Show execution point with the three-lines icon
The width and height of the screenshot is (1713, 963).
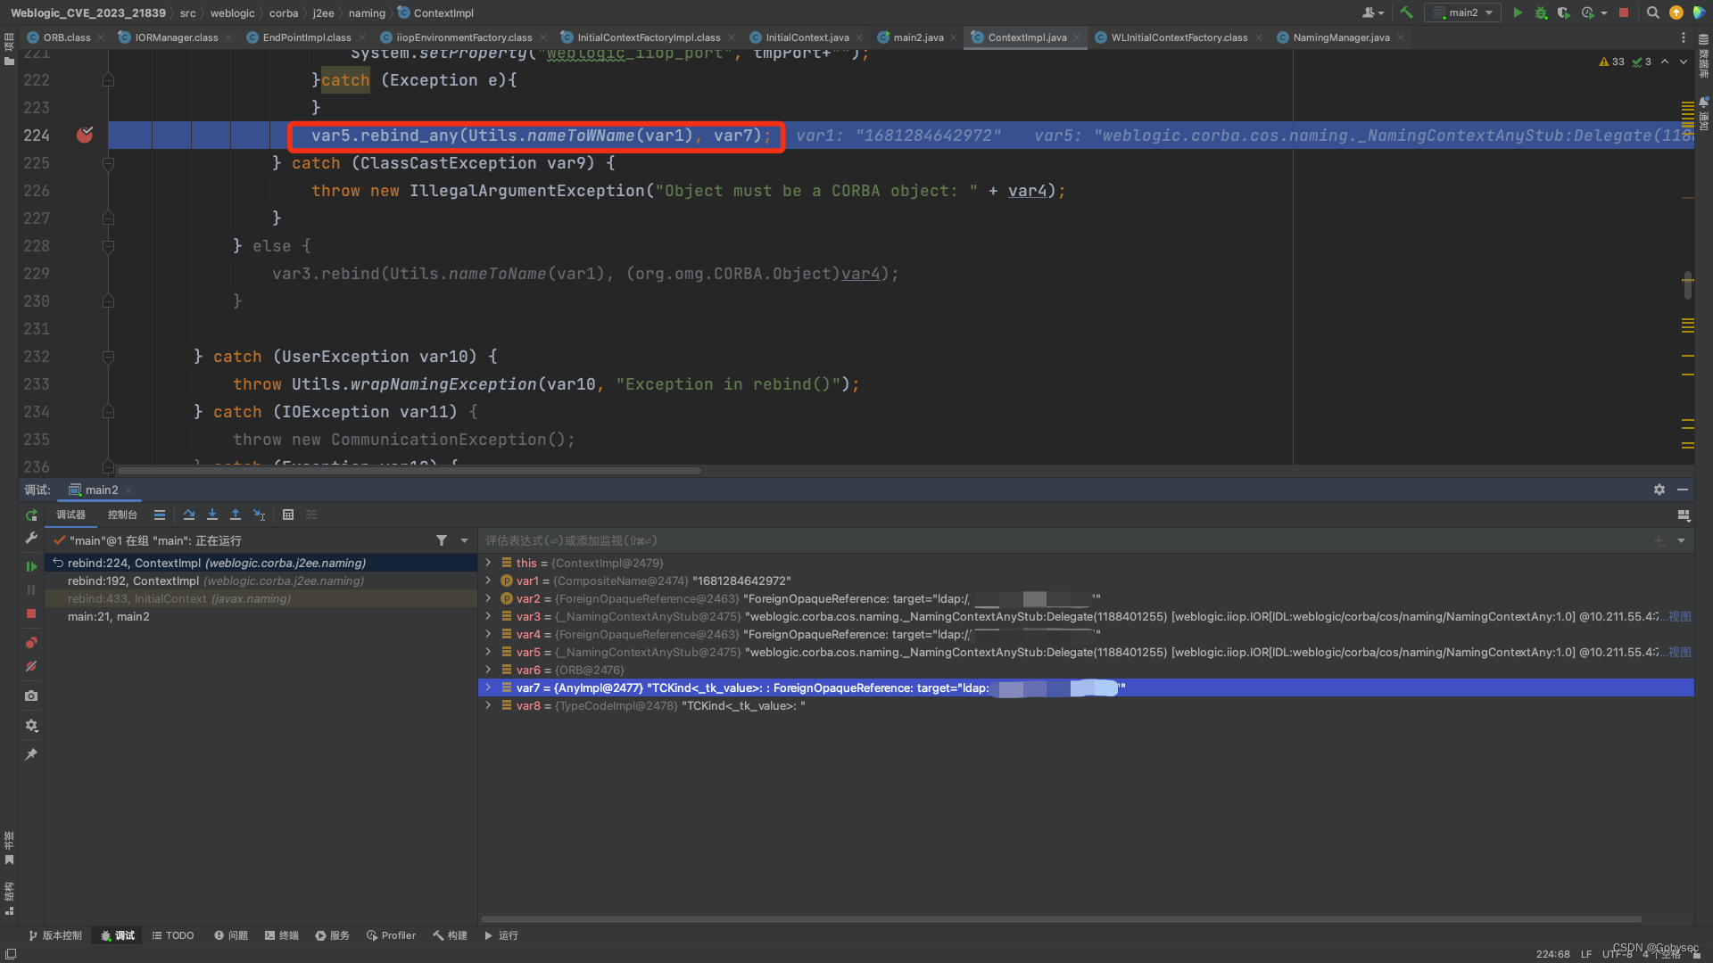(160, 514)
